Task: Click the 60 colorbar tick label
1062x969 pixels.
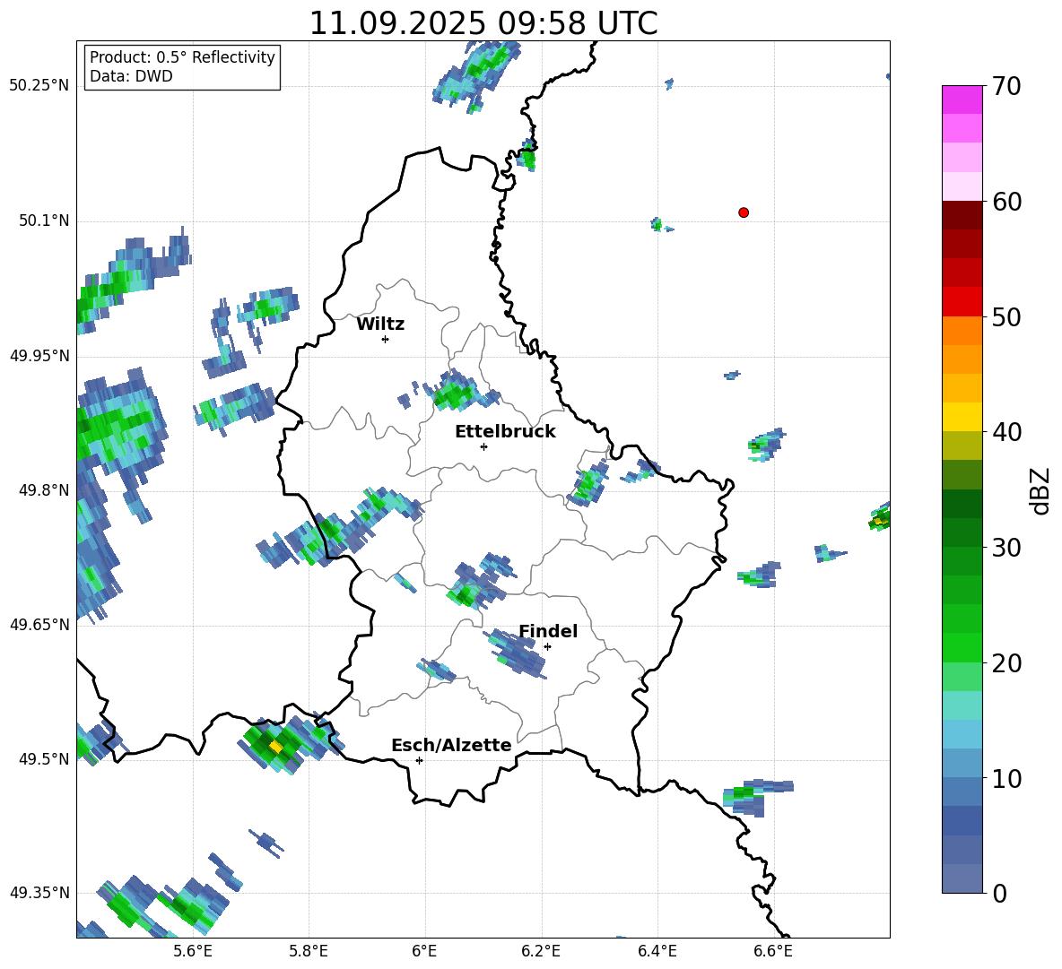Action: click(1006, 202)
